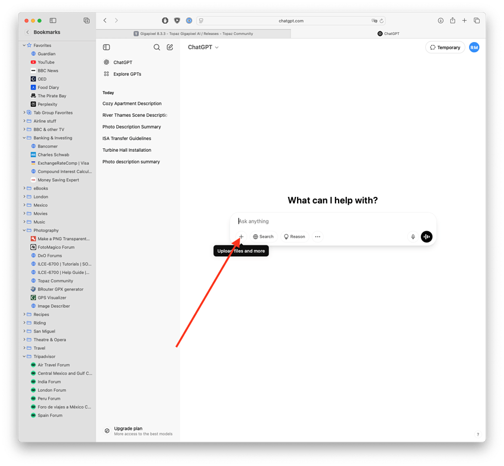Switch to the Gigapixel Topaz Community tab
This screenshot has height=466, width=504.
(193, 34)
